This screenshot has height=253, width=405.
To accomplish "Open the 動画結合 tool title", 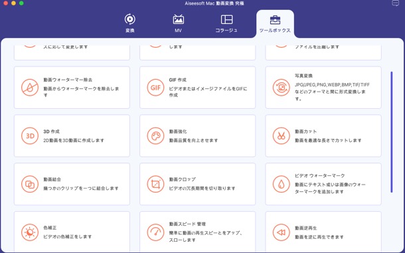I will (52, 179).
